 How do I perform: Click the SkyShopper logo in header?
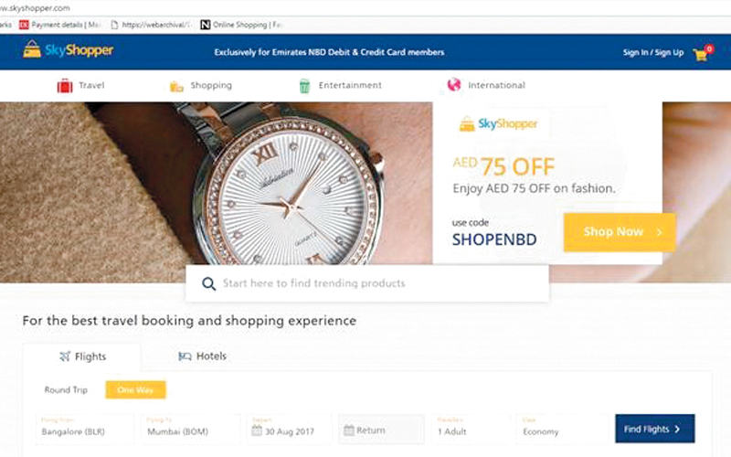[68, 50]
